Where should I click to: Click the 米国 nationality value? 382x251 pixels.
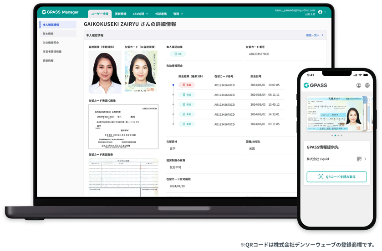pos(252,148)
